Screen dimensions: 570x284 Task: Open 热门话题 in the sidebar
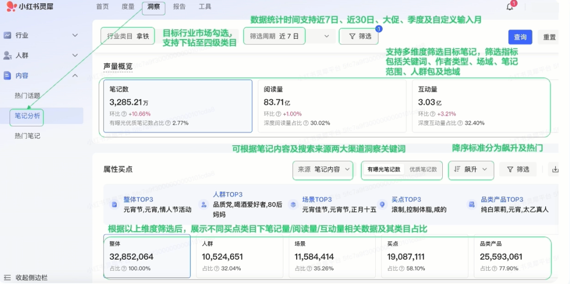[27, 96]
